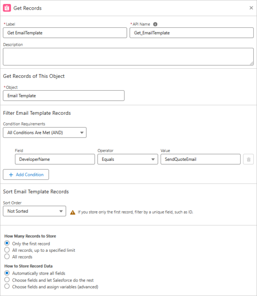This screenshot has width=257, height=296.
Task: Click the sort warning triangle icon
Action: click(73, 212)
